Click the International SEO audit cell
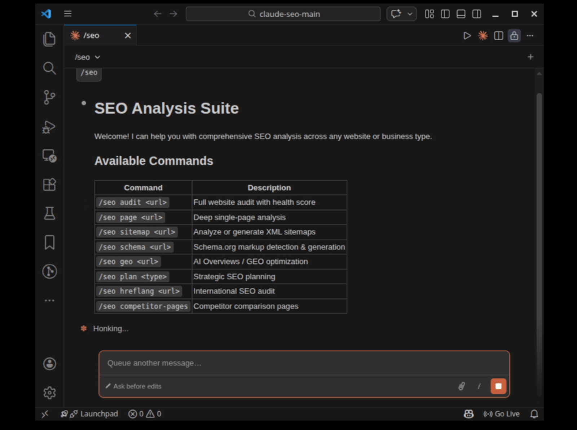Screen dimensions: 577x430 coord(269,291)
